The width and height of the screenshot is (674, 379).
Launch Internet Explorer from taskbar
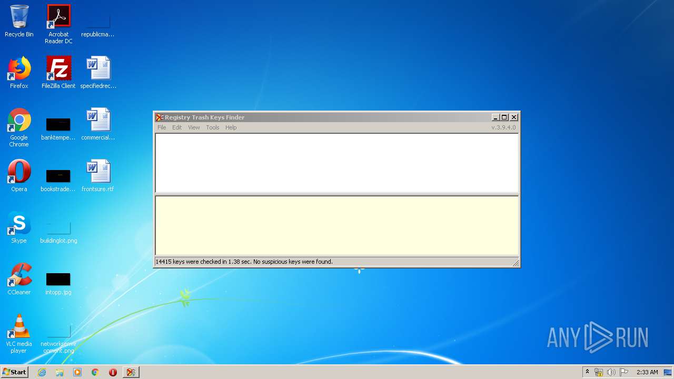(42, 372)
